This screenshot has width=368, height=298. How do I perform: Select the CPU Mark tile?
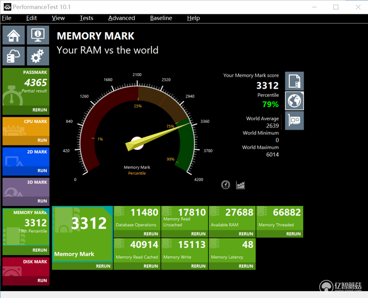[26, 127]
